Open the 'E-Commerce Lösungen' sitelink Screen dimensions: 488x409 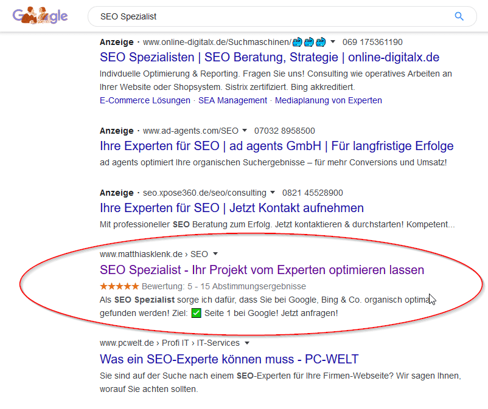click(x=145, y=100)
